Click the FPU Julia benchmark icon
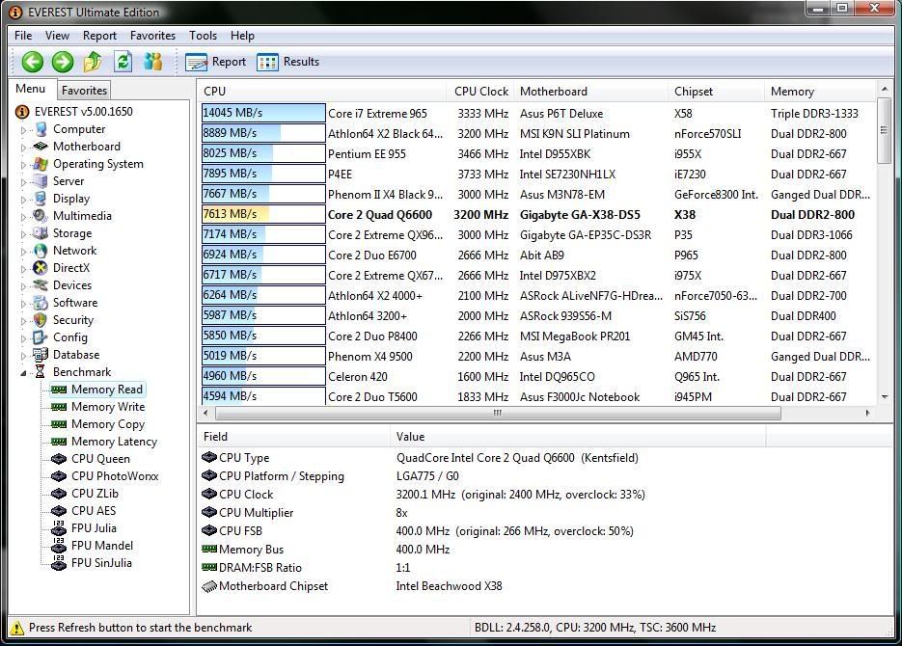Screen dimensions: 902x646 pos(59,528)
